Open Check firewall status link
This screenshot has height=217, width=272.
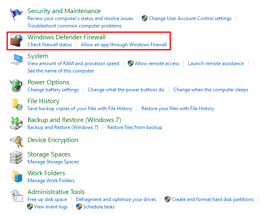pyautogui.click(x=50, y=45)
